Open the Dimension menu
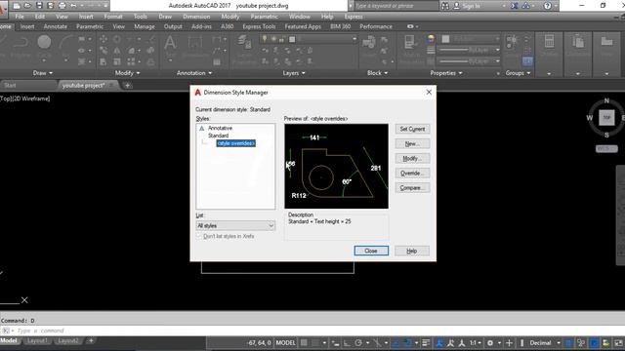 click(196, 17)
